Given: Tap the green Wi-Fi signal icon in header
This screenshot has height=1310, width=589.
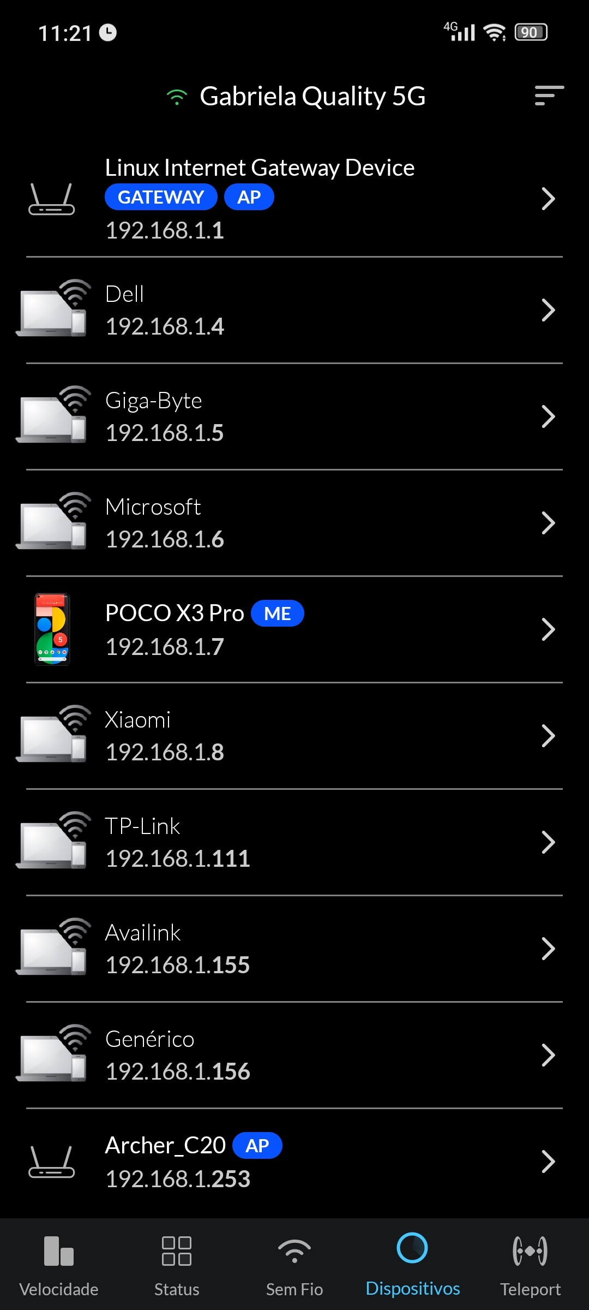Looking at the screenshot, I should [x=177, y=97].
